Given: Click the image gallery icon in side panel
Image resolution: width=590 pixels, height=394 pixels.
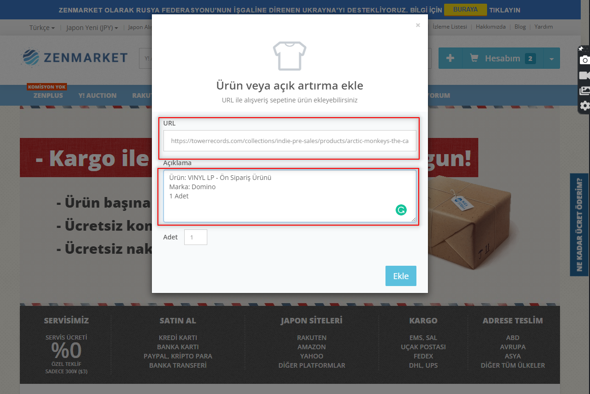Looking at the screenshot, I should click(584, 91).
